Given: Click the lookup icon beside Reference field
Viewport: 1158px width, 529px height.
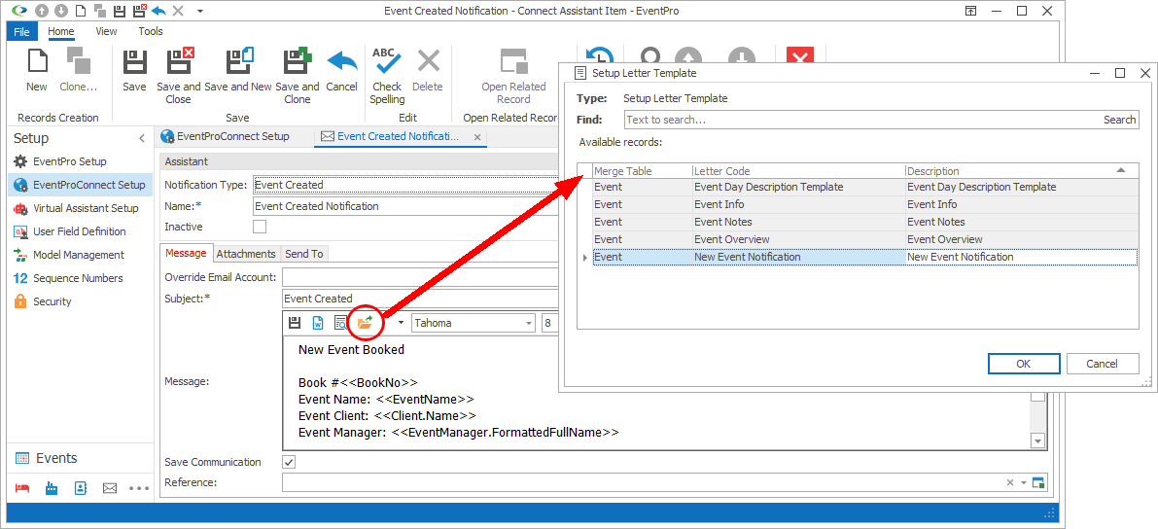Looking at the screenshot, I should pyautogui.click(x=1038, y=482).
